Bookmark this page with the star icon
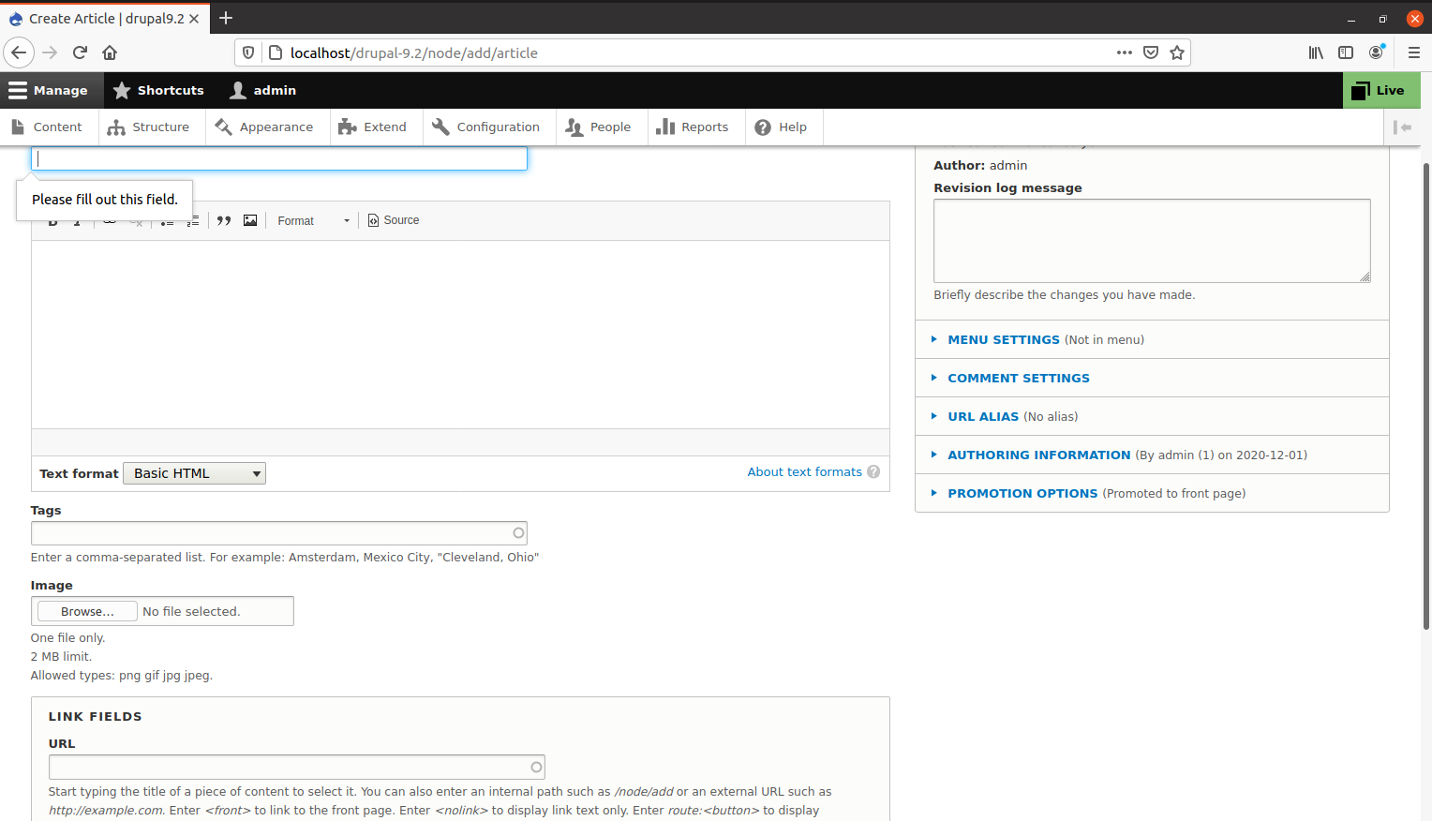 pyautogui.click(x=1177, y=52)
